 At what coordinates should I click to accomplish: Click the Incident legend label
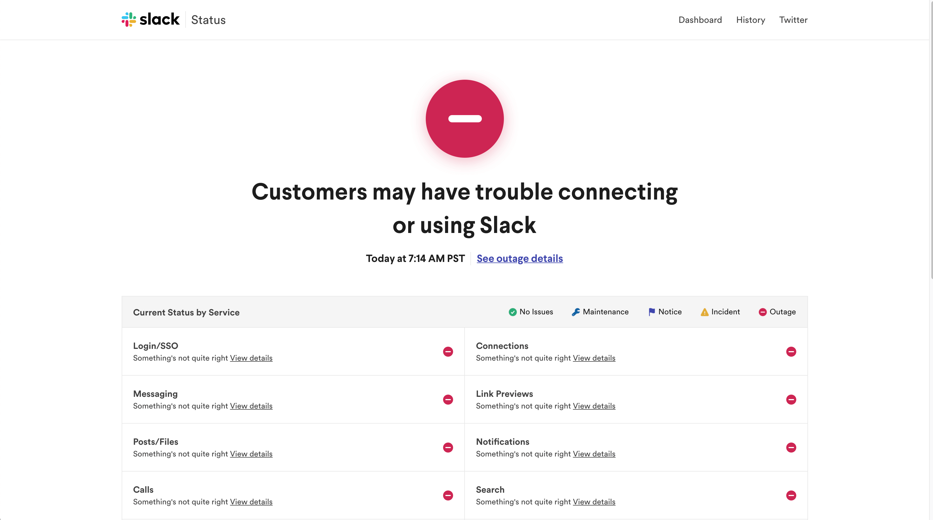(725, 312)
